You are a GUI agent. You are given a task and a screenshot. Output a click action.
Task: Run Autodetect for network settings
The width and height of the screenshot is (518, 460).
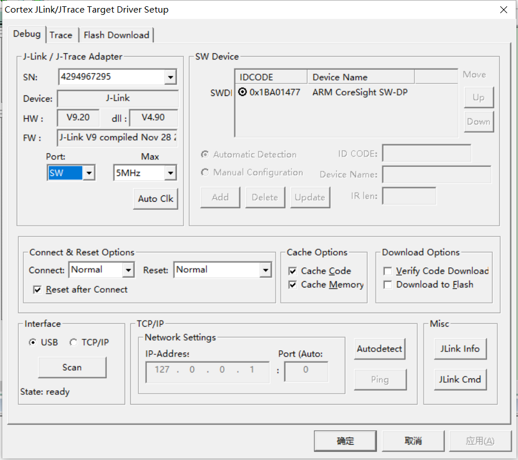pyautogui.click(x=380, y=349)
